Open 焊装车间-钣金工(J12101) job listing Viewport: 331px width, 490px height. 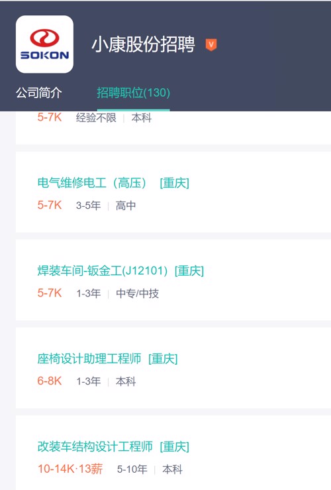(x=103, y=271)
